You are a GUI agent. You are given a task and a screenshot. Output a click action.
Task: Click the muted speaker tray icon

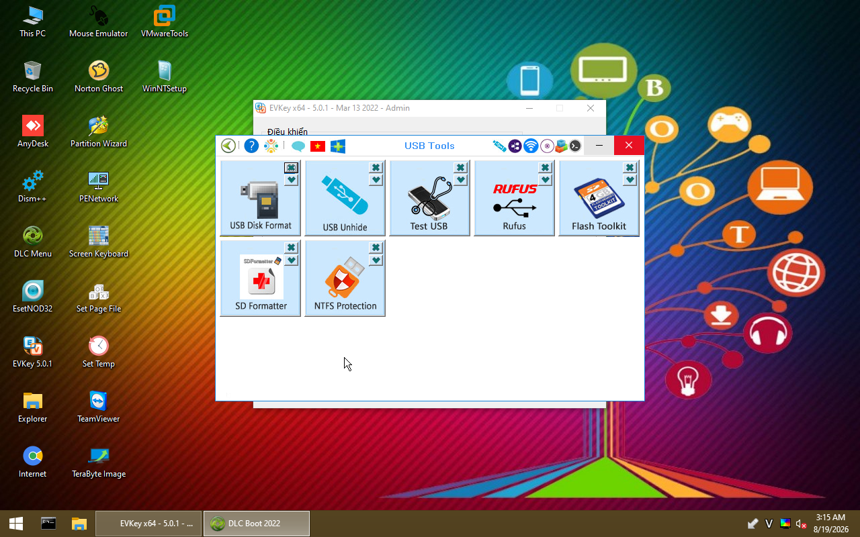[x=801, y=524]
